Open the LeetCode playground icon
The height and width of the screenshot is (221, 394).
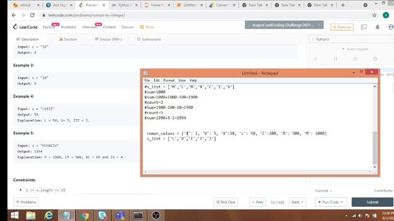tap(364, 27)
